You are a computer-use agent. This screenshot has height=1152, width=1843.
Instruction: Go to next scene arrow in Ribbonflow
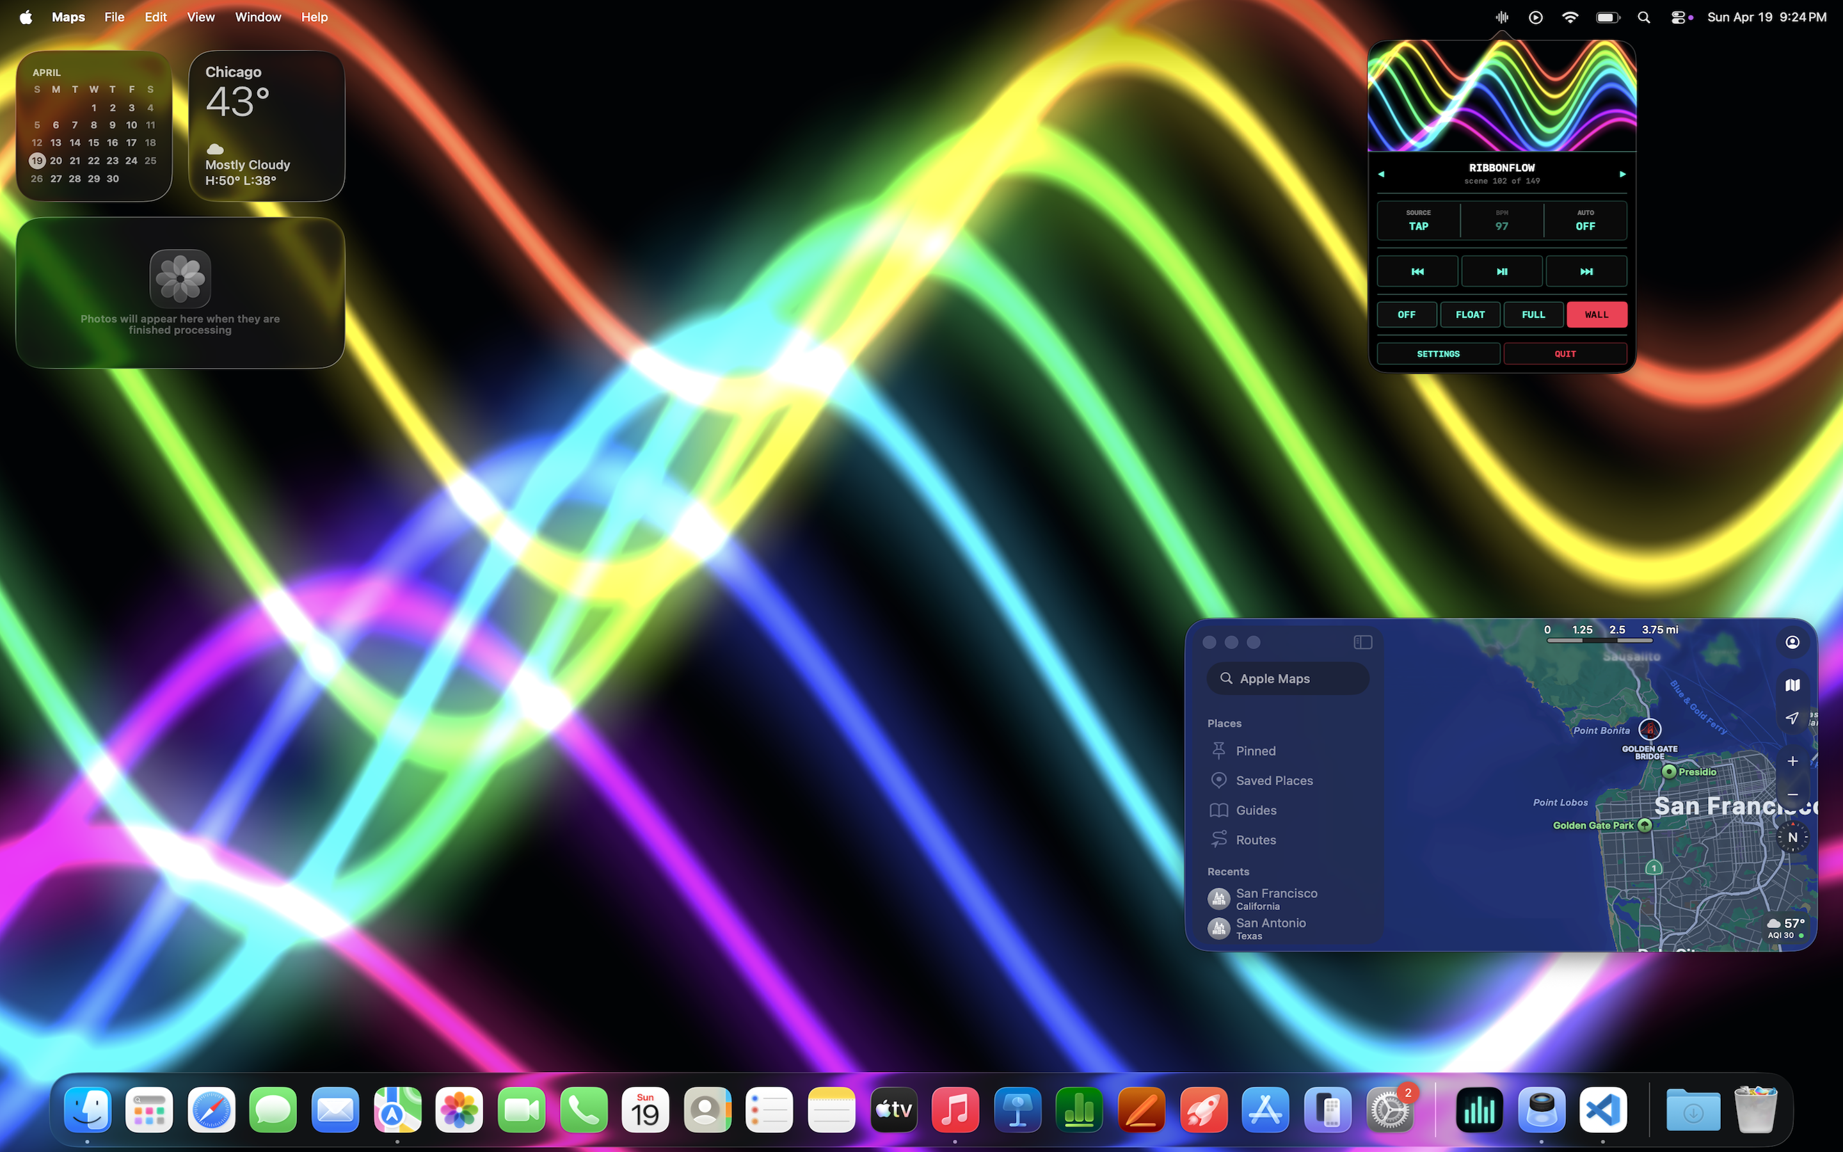click(x=1622, y=173)
